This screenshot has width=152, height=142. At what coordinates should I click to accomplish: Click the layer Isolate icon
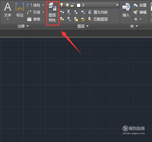pos(69,12)
